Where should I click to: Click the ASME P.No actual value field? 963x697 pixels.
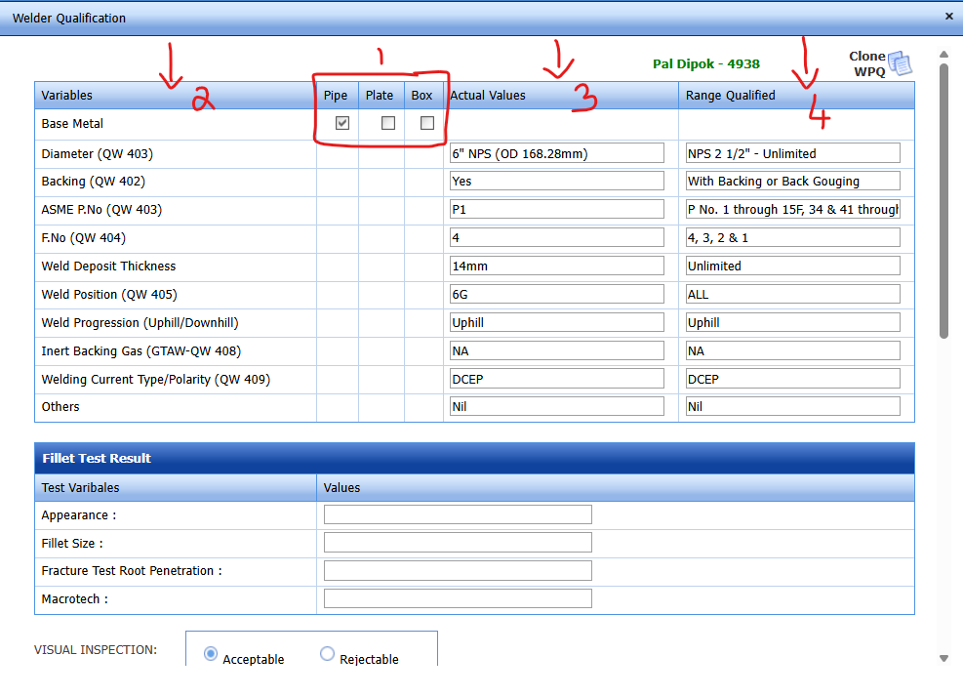pyautogui.click(x=556, y=210)
